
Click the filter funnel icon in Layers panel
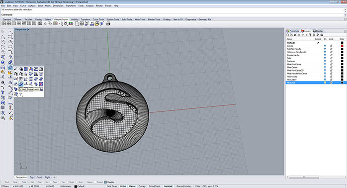click(310, 35)
